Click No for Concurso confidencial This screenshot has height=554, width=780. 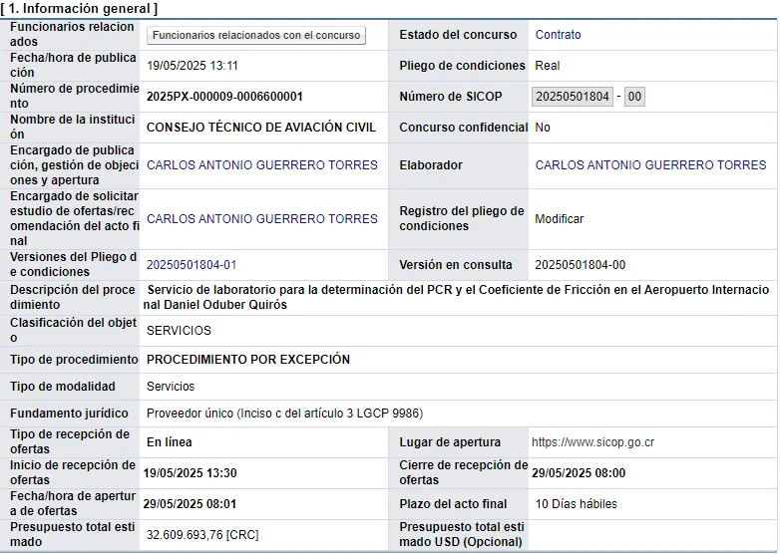click(x=543, y=128)
